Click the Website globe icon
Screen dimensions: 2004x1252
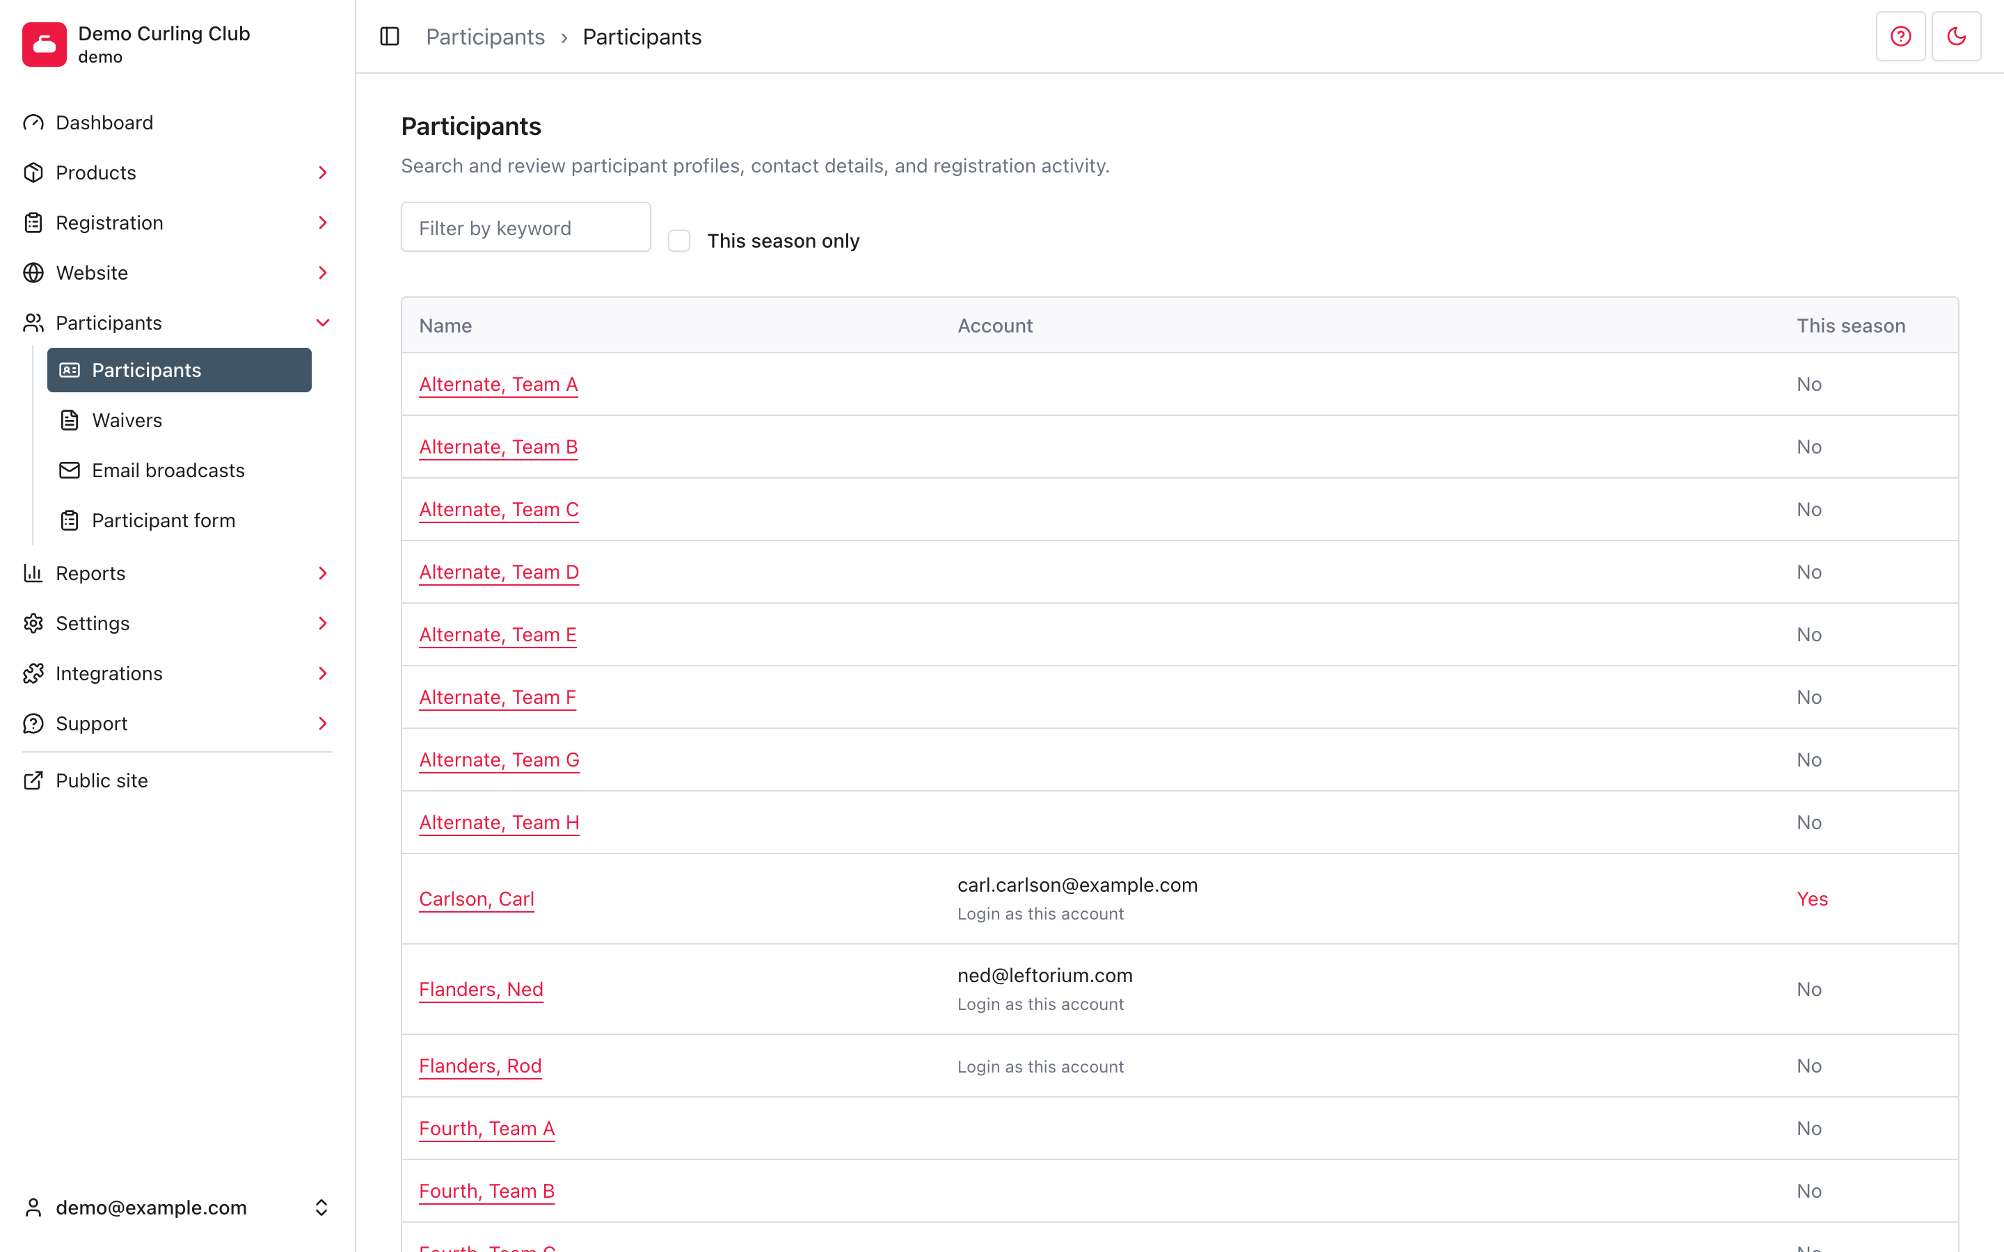click(33, 273)
